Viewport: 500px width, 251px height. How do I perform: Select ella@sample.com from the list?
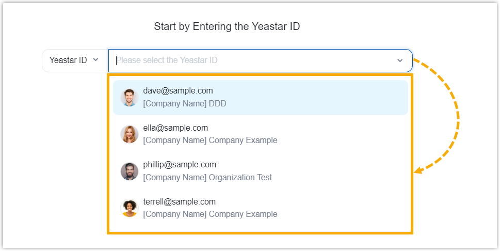pyautogui.click(x=175, y=128)
